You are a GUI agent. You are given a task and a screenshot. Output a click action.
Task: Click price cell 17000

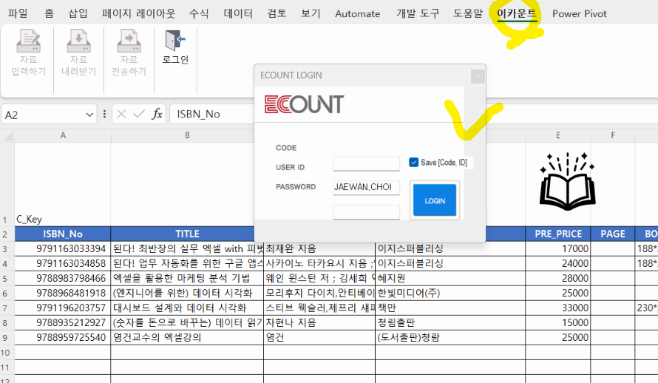[x=558, y=248]
